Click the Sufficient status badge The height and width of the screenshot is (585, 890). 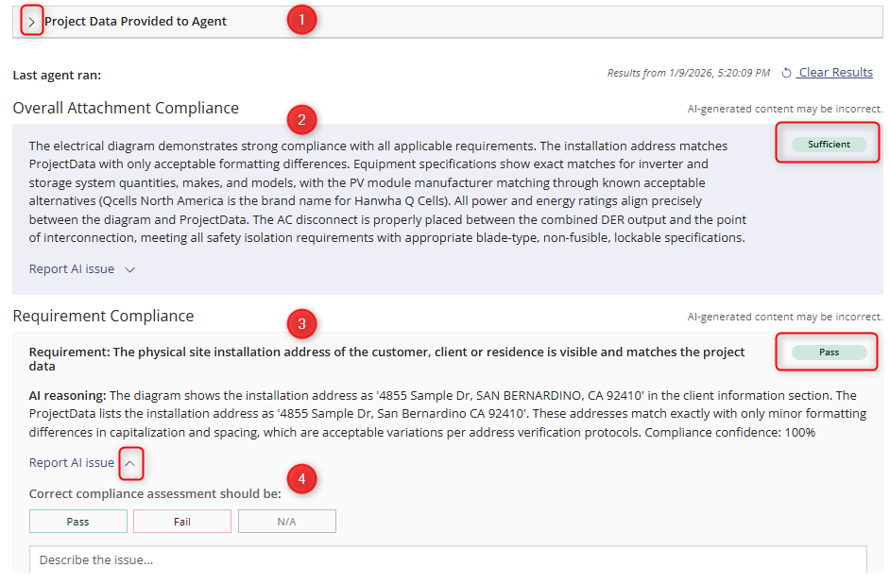[x=827, y=145]
